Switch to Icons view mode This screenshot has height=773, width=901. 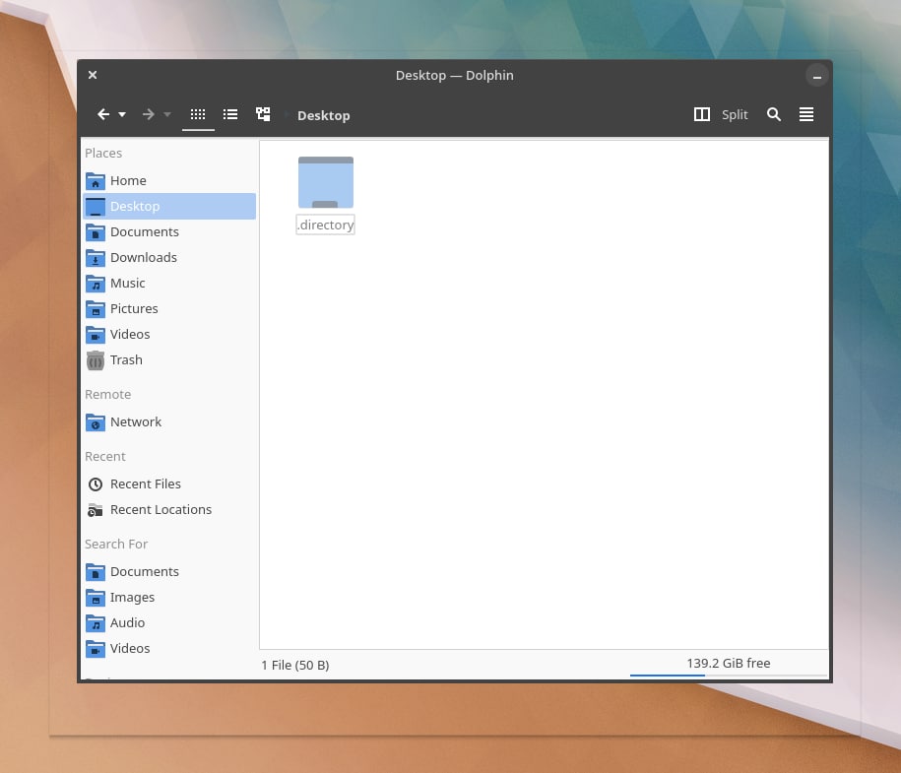(x=198, y=114)
